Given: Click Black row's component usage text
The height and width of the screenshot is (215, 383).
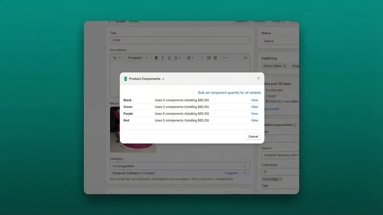Looking at the screenshot, I should [x=182, y=100].
